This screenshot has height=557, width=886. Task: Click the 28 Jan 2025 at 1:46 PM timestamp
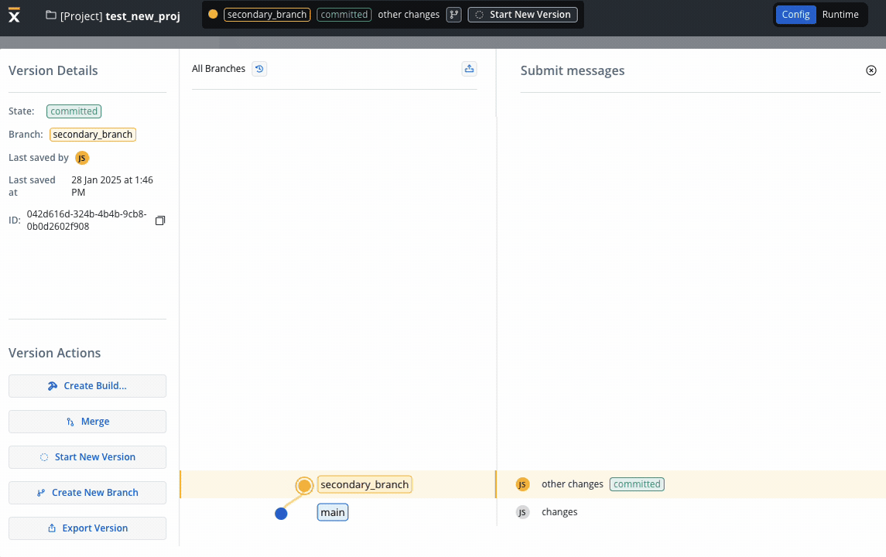[112, 186]
